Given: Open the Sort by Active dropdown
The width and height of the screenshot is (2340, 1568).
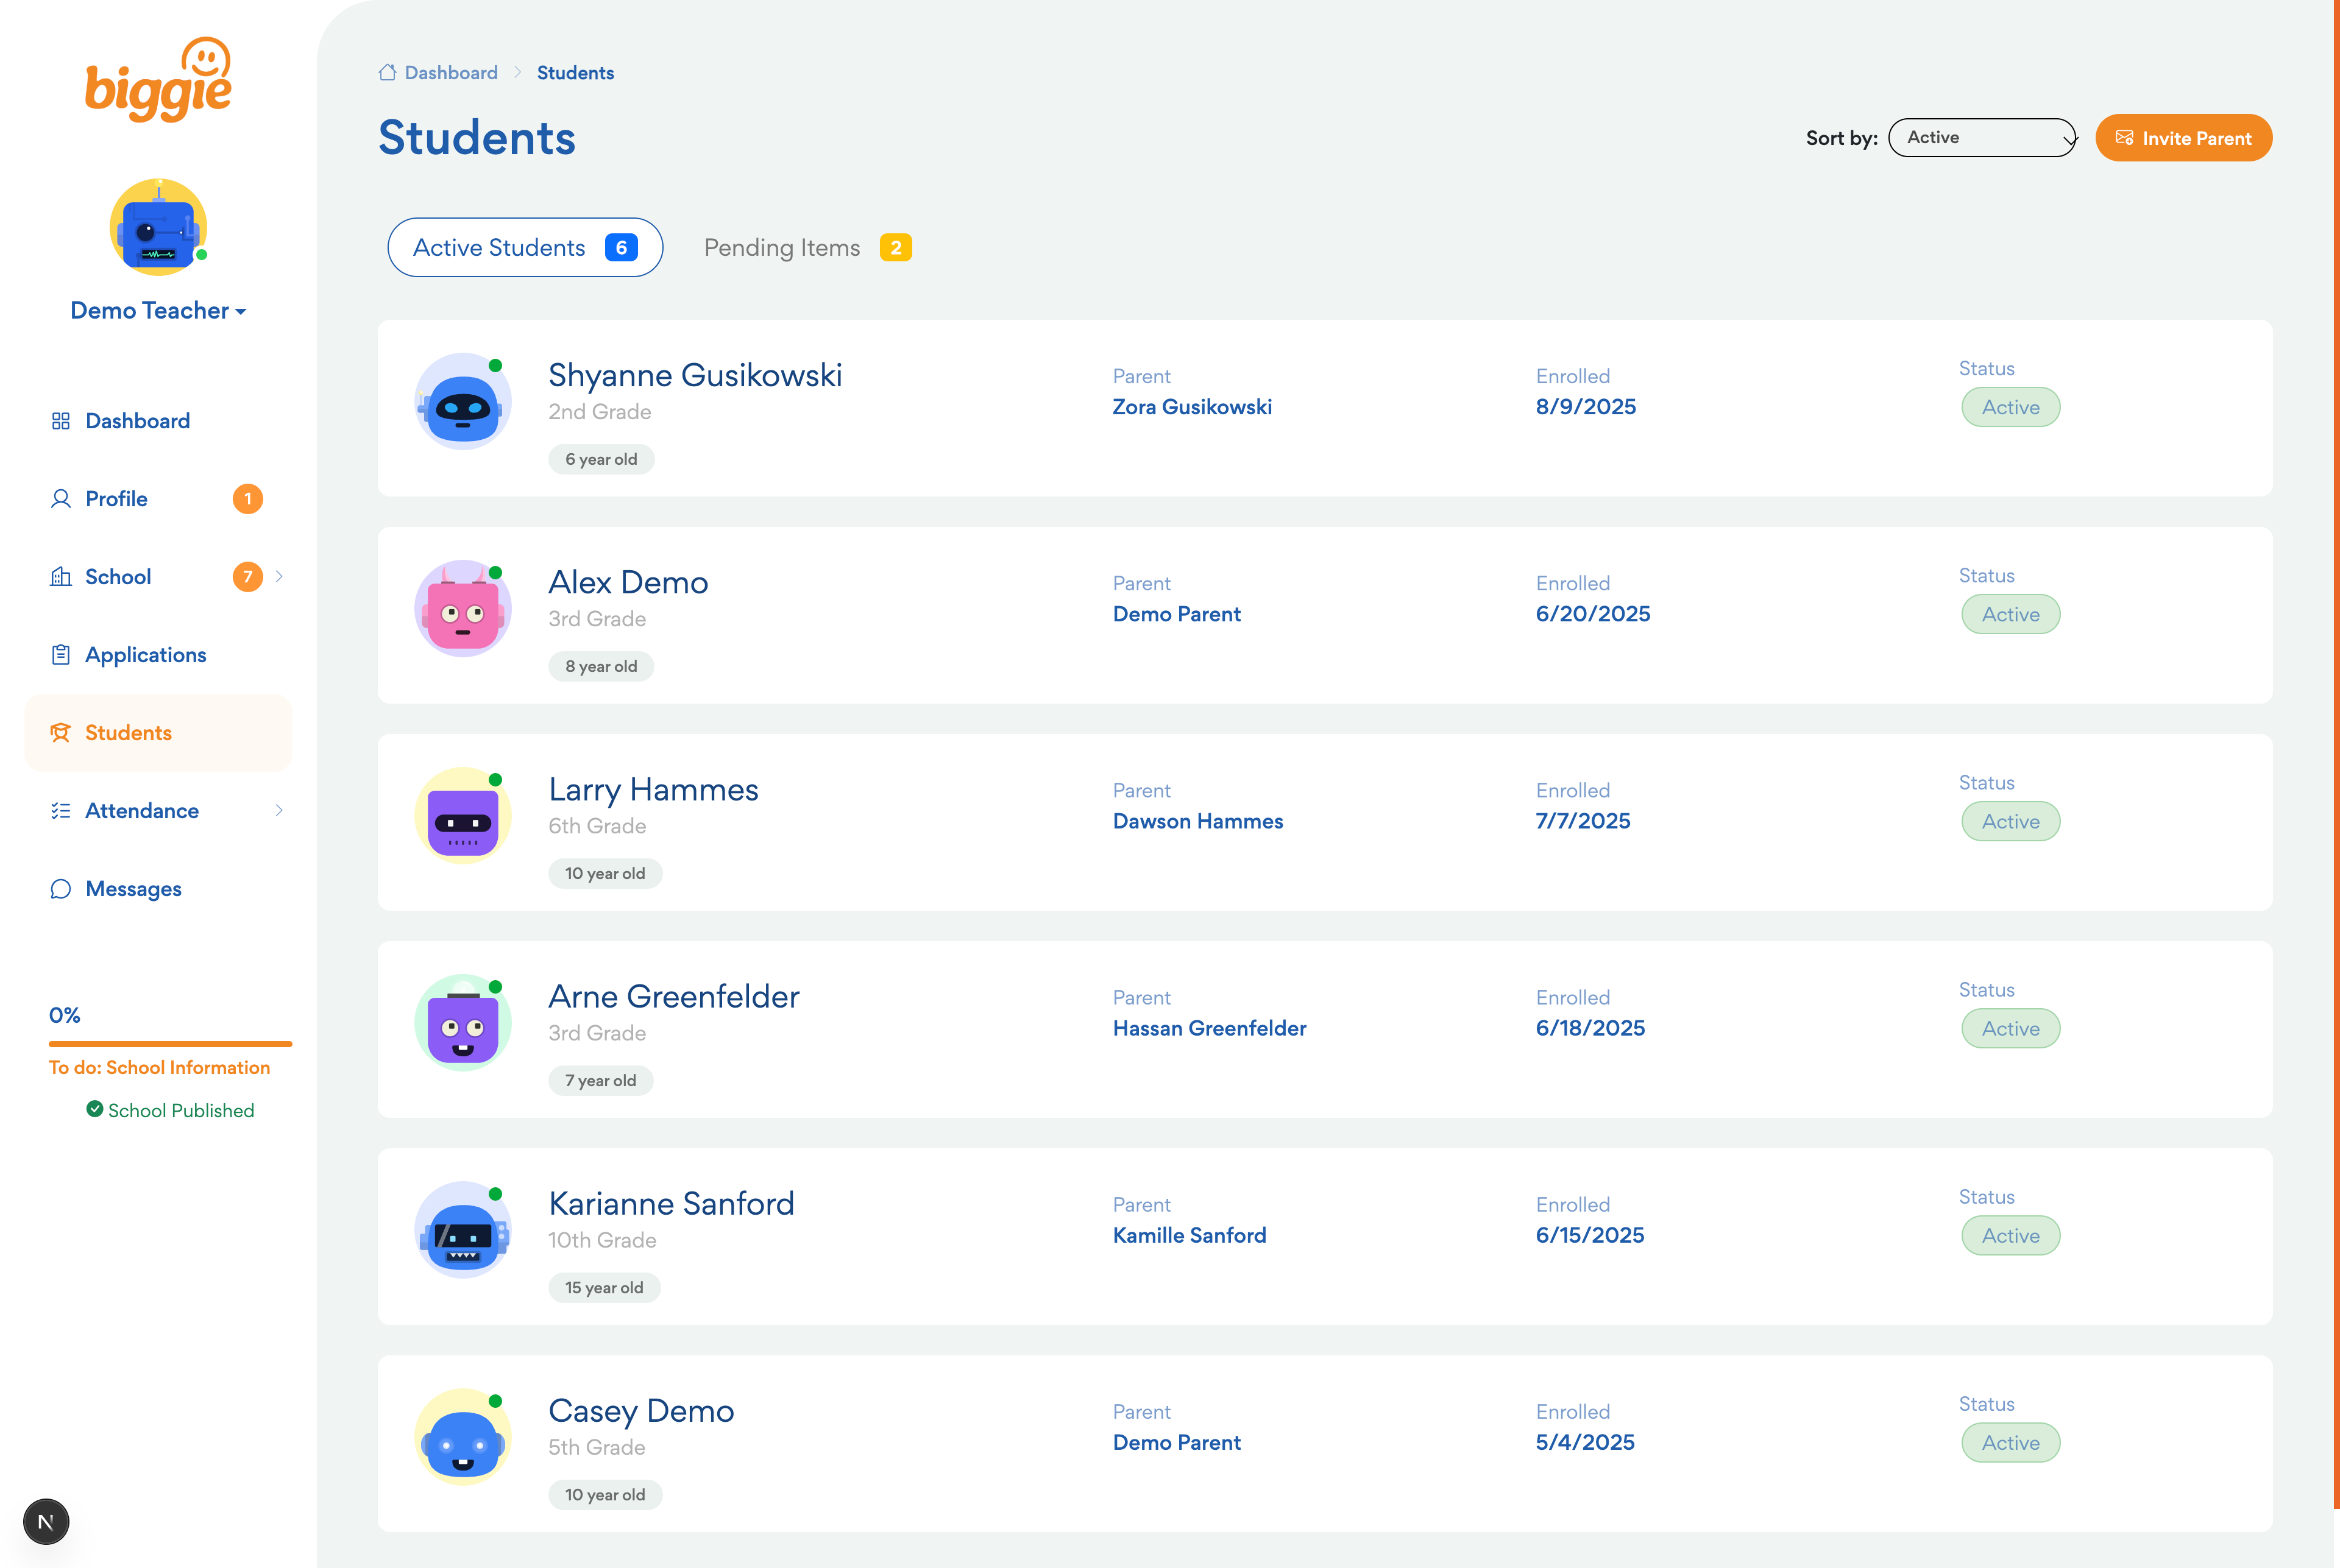Looking at the screenshot, I should pos(1981,137).
